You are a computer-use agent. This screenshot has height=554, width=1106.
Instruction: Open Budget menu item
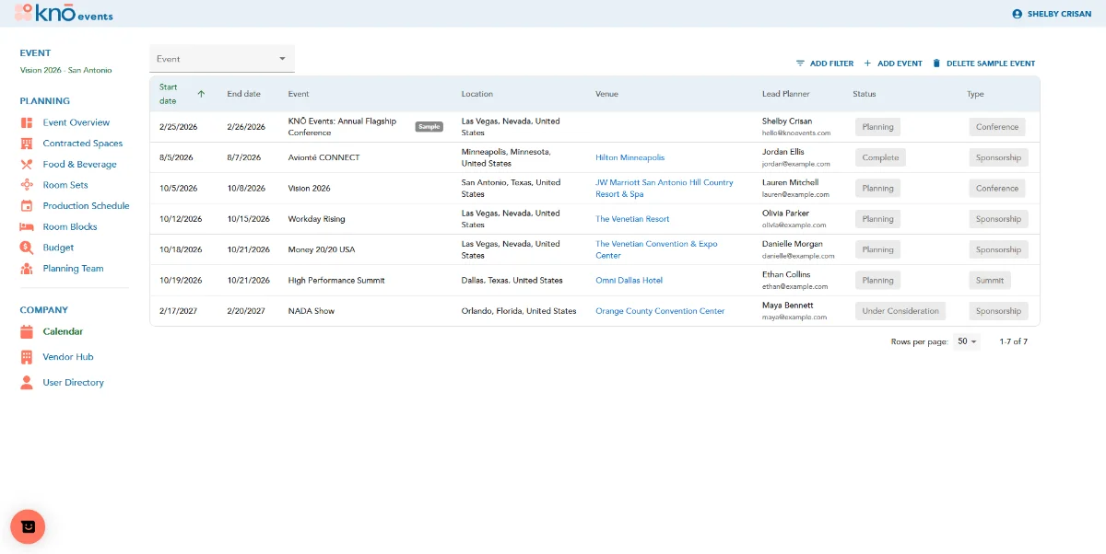click(58, 248)
